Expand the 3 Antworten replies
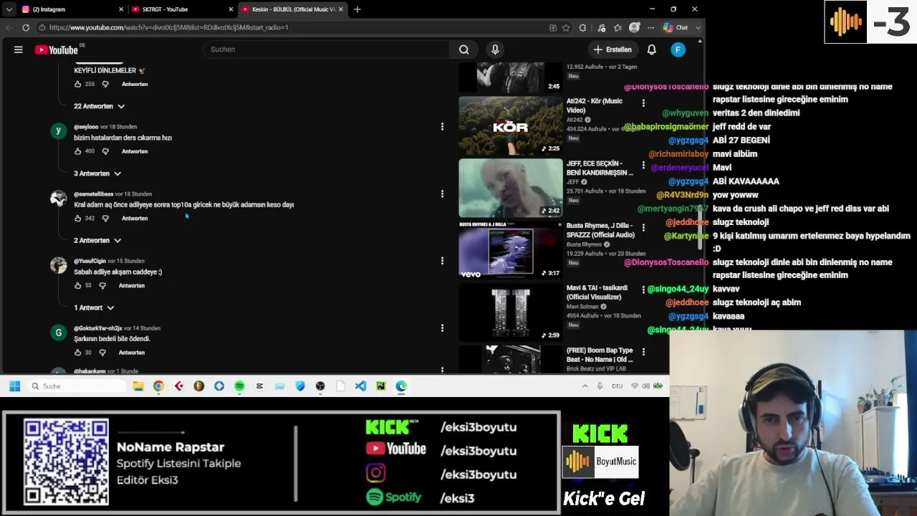 click(x=97, y=173)
